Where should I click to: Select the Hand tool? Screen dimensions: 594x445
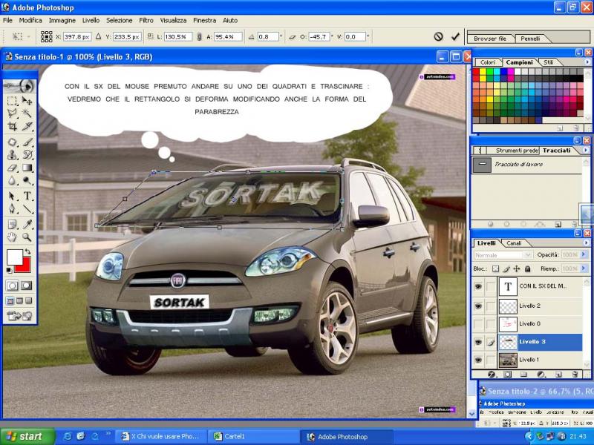click(13, 237)
